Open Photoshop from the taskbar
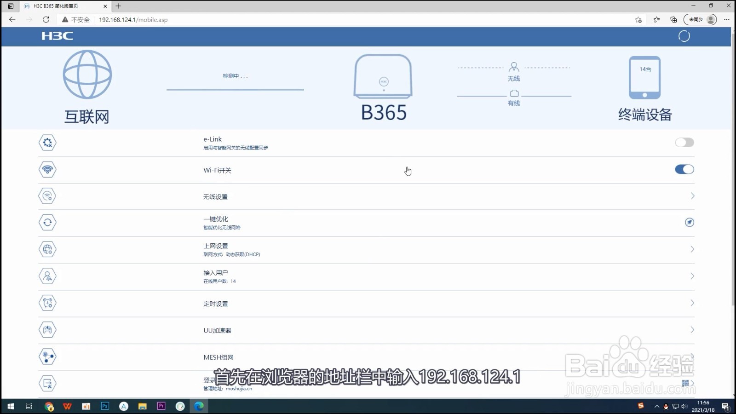Viewport: 736px width, 414px height. (105, 406)
